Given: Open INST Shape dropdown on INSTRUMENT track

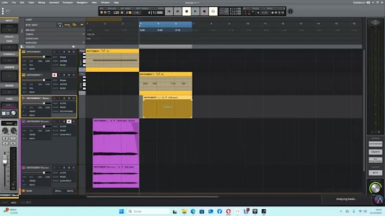Looking at the screenshot, I should tap(63, 57).
